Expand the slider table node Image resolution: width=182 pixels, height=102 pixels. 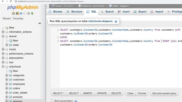7,45
